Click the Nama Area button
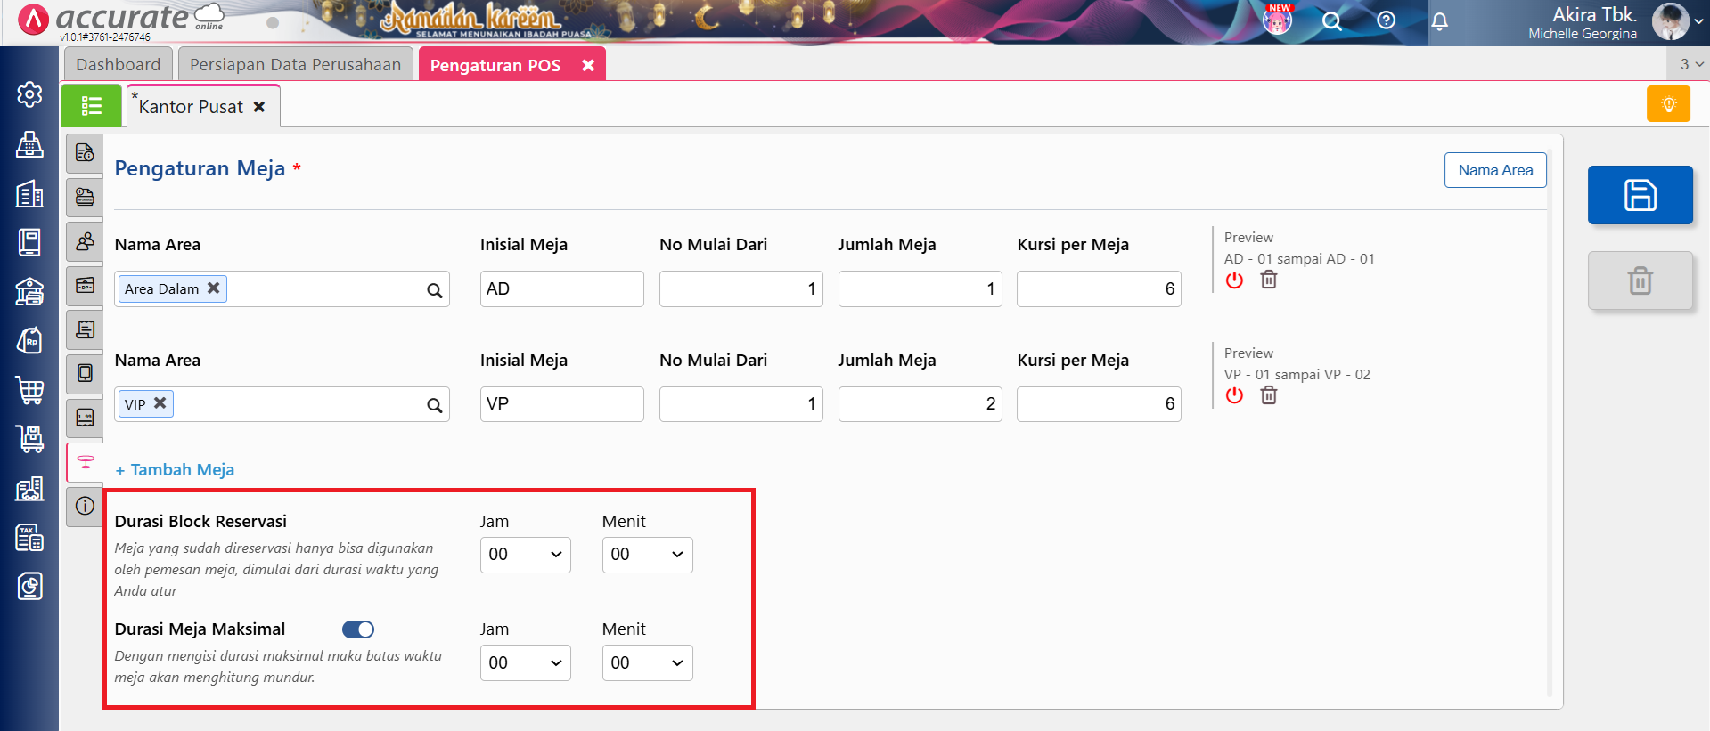Viewport: 1710px width, 731px height. (1494, 170)
